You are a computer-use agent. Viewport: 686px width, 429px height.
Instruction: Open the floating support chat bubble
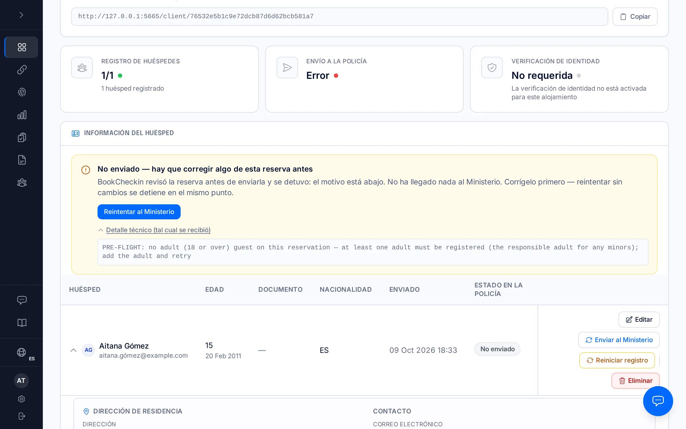[x=658, y=401]
